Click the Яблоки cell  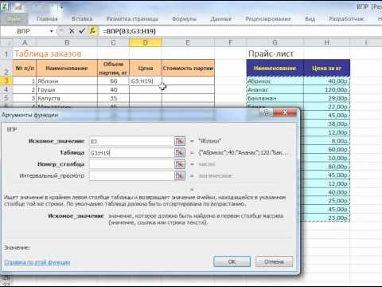tap(67, 81)
